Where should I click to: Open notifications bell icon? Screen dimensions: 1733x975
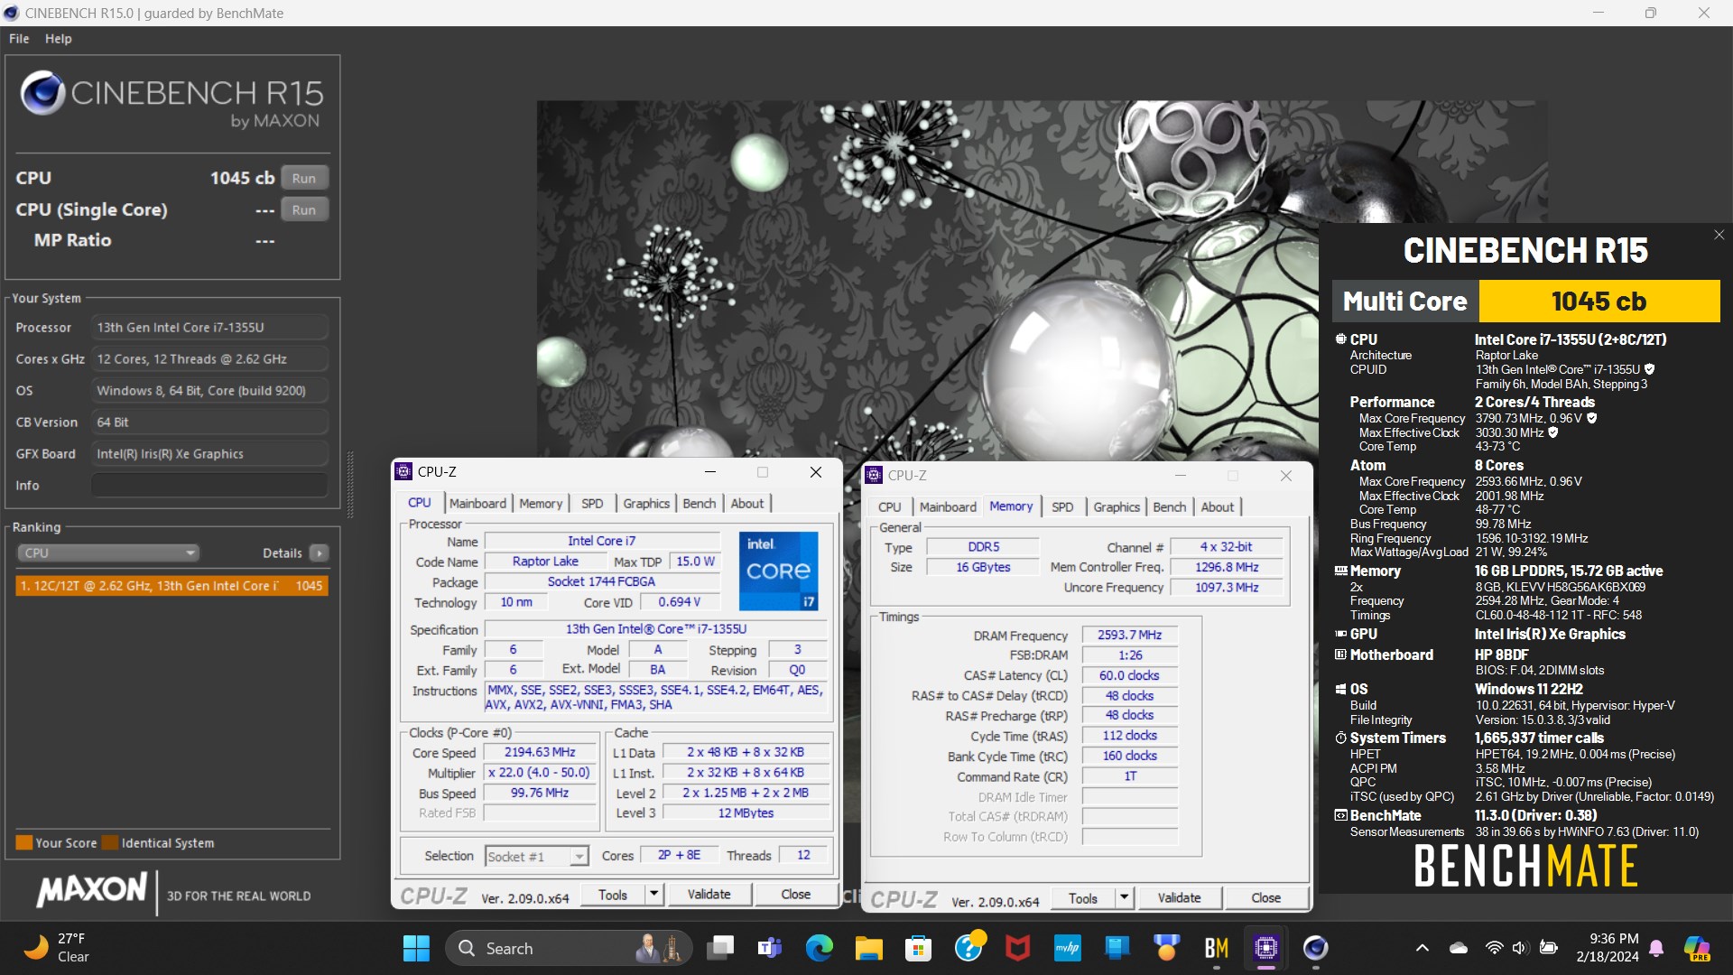(x=1656, y=948)
